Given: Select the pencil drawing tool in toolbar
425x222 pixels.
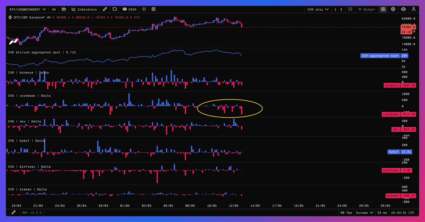Looking at the screenshot, I should (x=105, y=9).
